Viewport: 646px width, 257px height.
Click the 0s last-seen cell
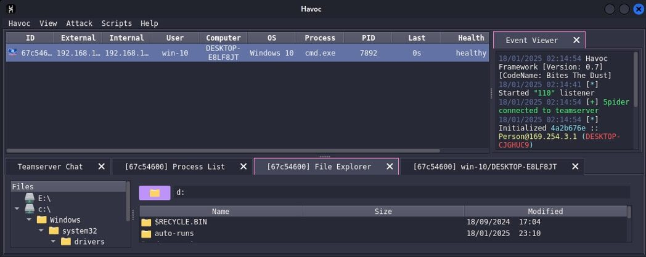tap(417, 53)
